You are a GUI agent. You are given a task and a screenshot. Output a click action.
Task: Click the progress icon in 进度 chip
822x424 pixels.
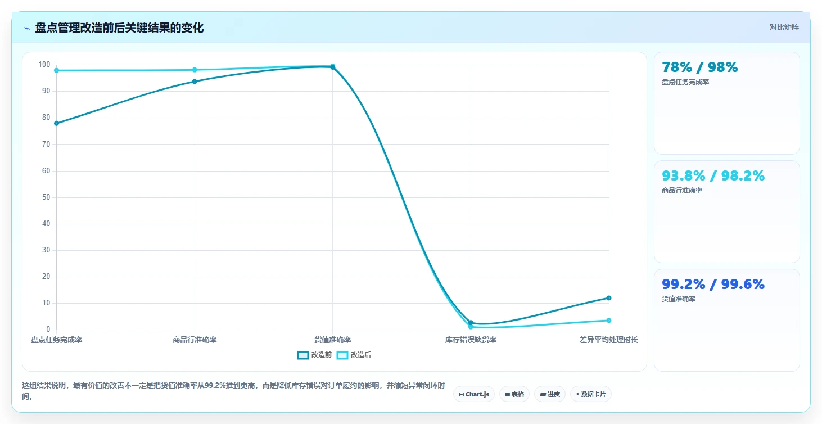tap(543, 395)
